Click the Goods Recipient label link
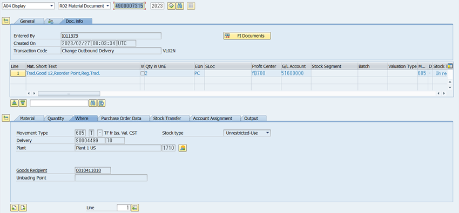 (32, 170)
